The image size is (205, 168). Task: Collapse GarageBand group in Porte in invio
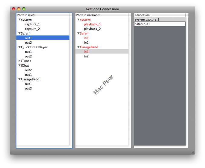coord(19,79)
